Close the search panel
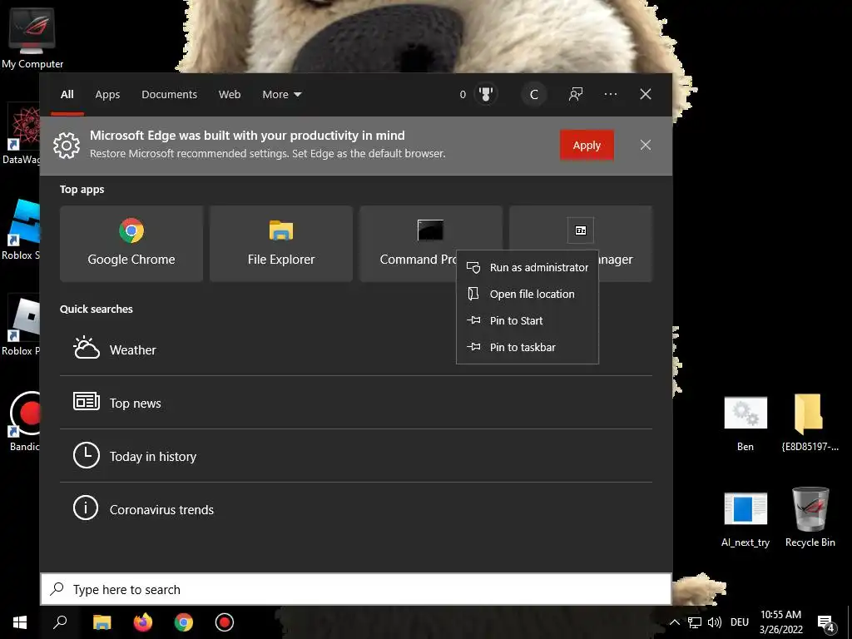852x639 pixels. tap(646, 95)
